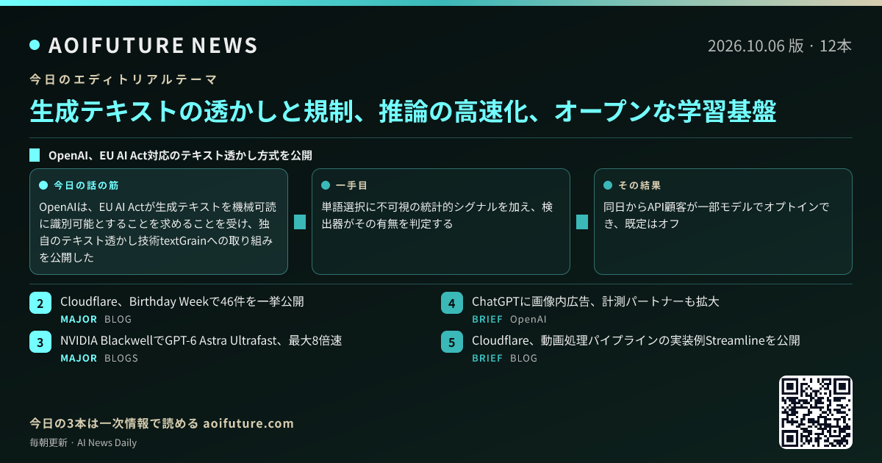
Task: Click the QR code image
Action: [816, 412]
